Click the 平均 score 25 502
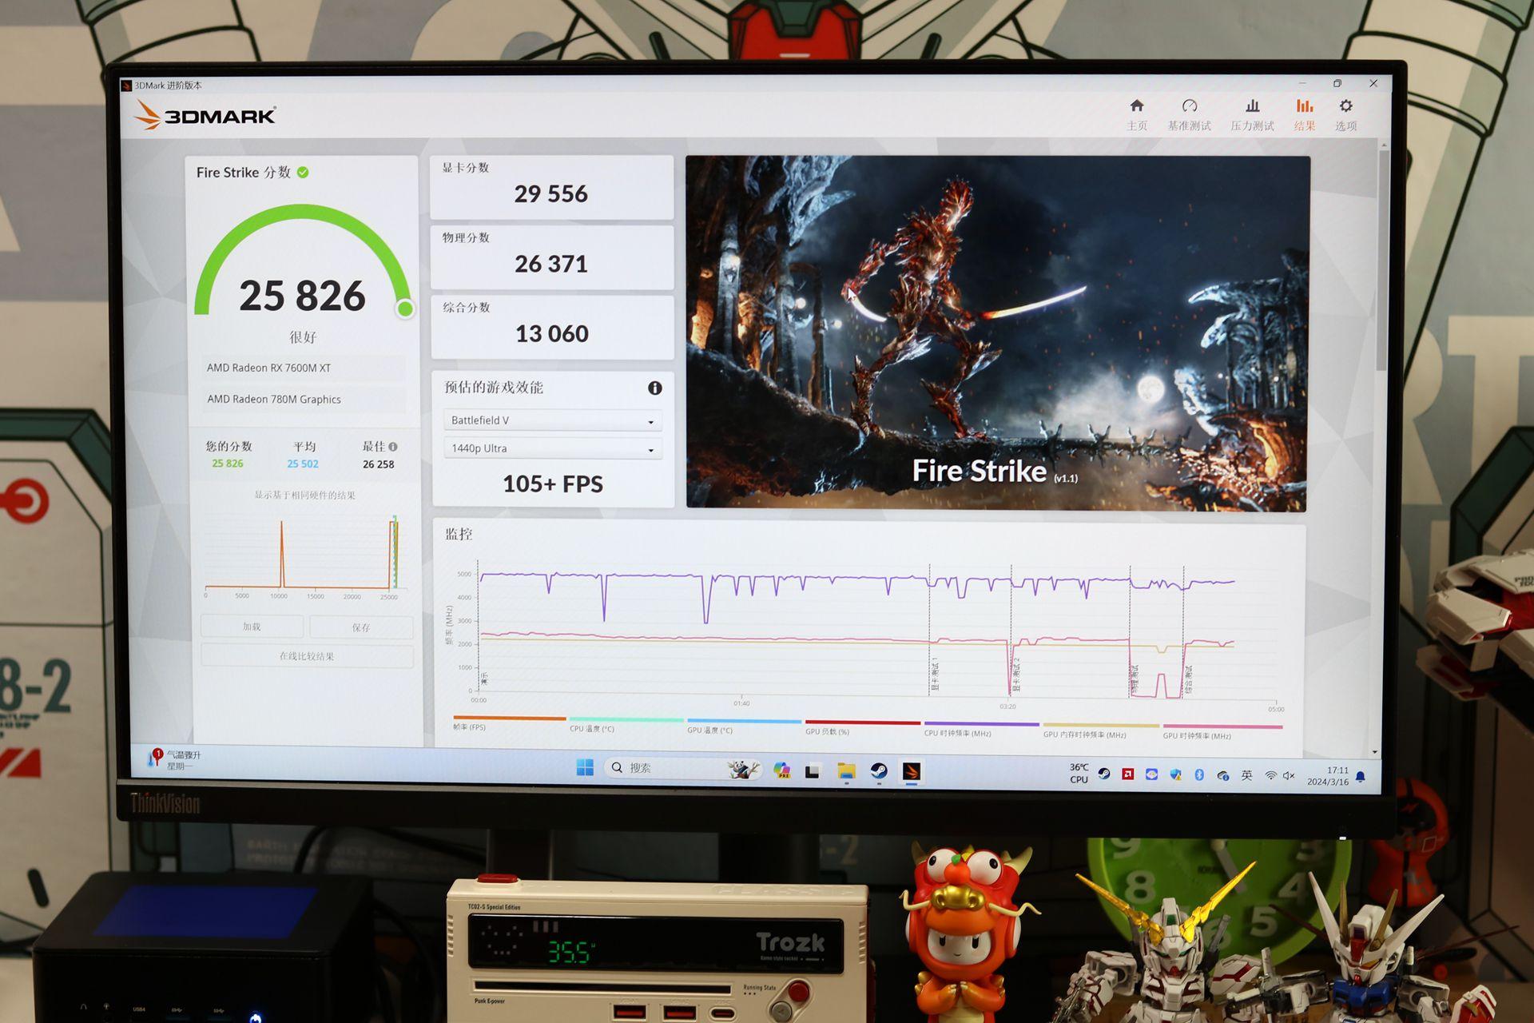The width and height of the screenshot is (1534, 1023). pyautogui.click(x=303, y=464)
